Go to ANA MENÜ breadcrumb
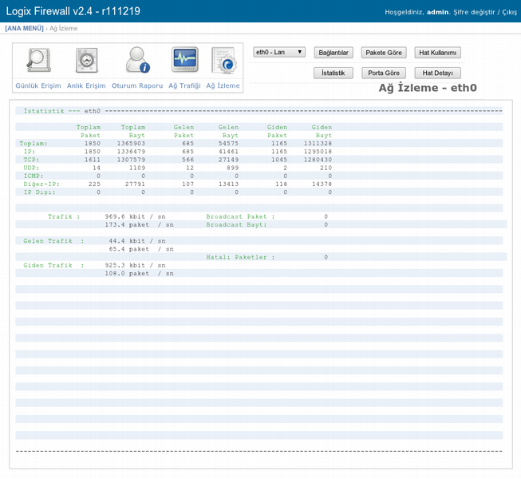521x479 pixels. [24, 28]
